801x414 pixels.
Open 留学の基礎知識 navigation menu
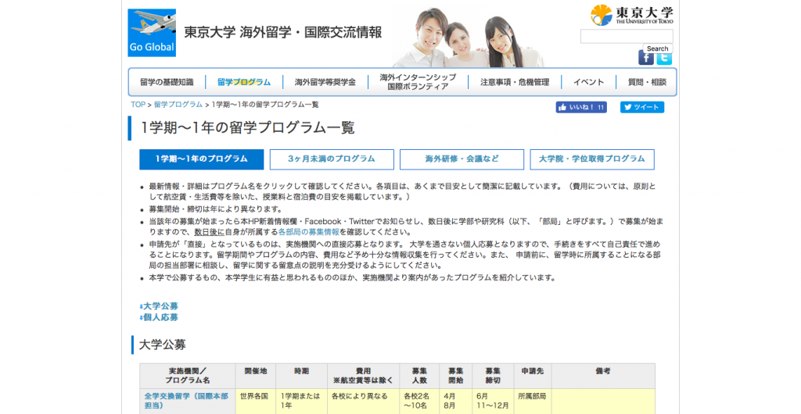pos(167,82)
